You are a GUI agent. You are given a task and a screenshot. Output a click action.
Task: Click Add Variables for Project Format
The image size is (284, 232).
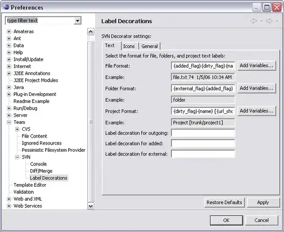point(257,111)
